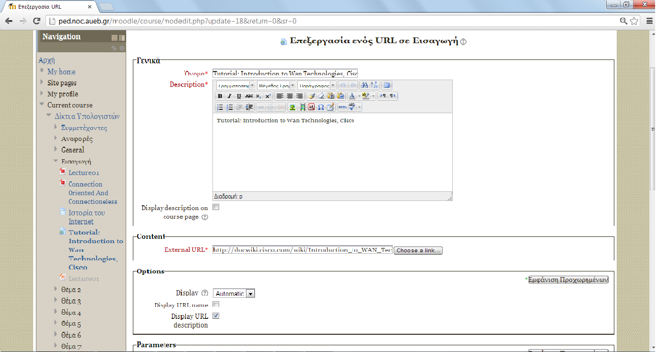The width and height of the screenshot is (658, 352).
Task: Click the External URL input field
Action: pyautogui.click(x=303, y=250)
